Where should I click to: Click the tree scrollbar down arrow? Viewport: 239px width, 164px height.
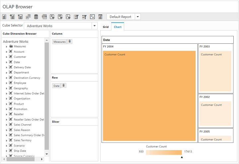tap(47, 154)
